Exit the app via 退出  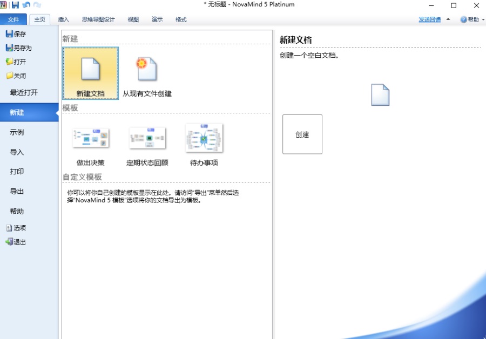click(16, 242)
